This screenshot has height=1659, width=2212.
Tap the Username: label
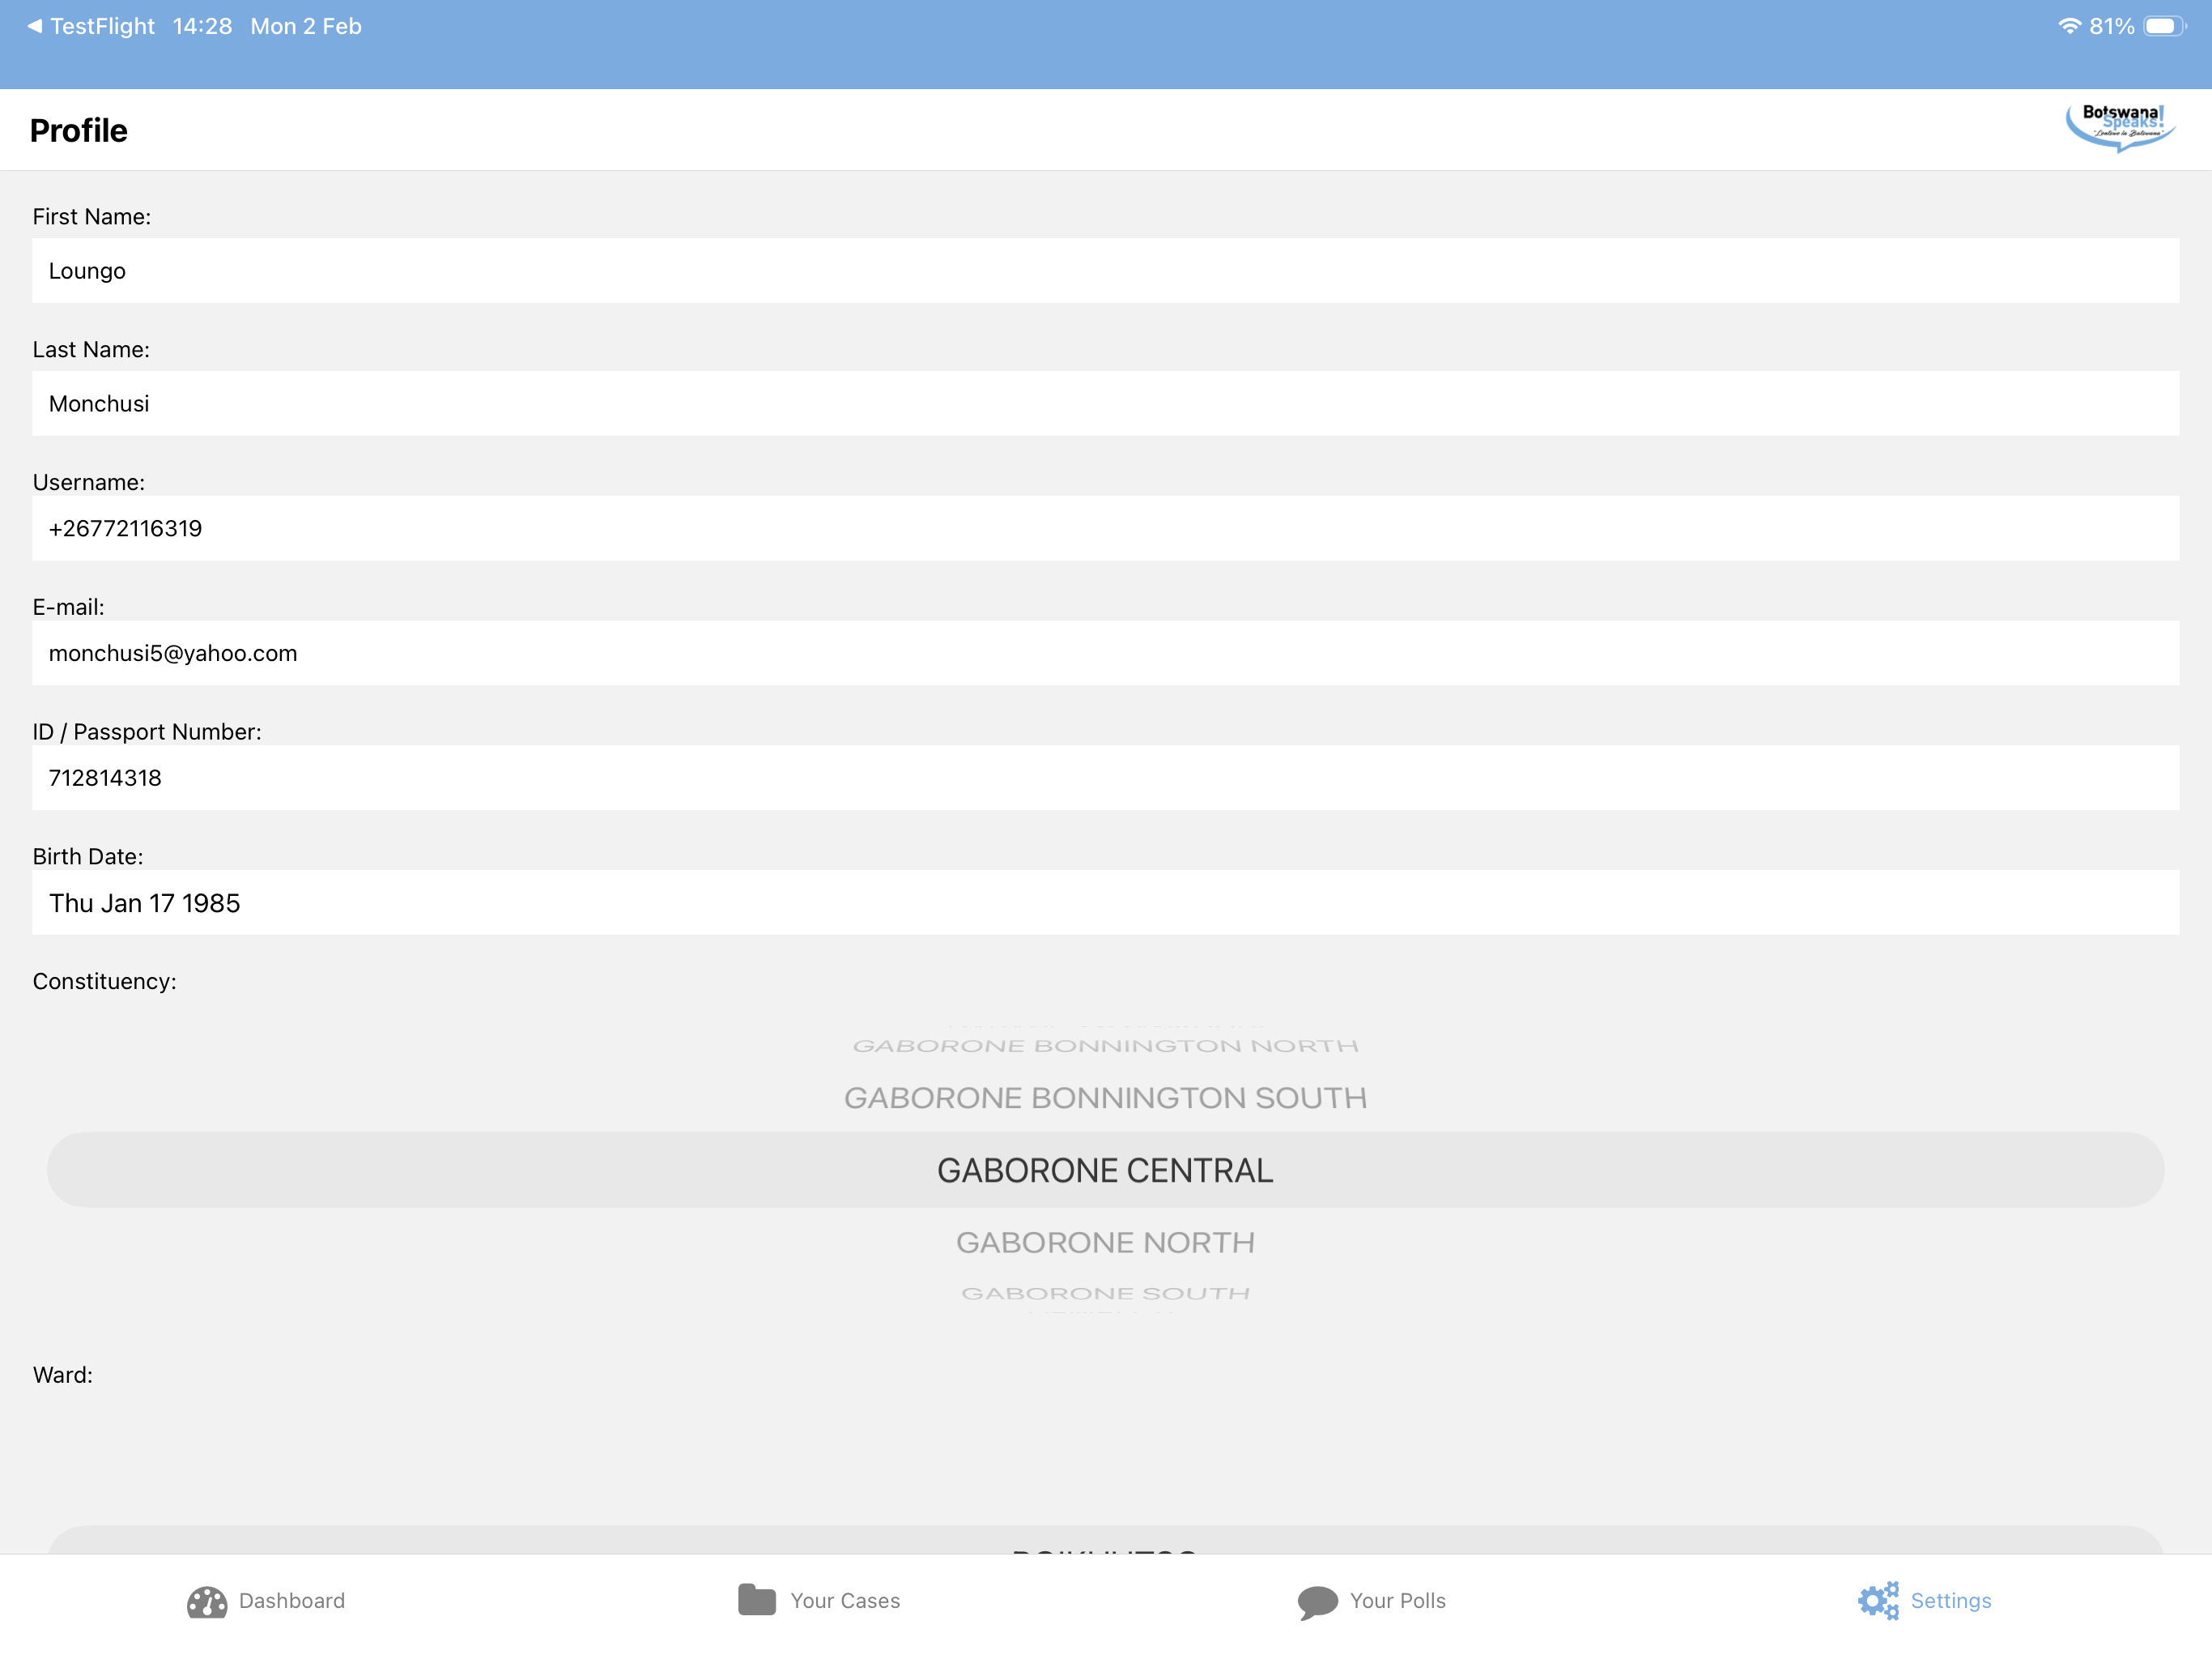[x=88, y=482]
